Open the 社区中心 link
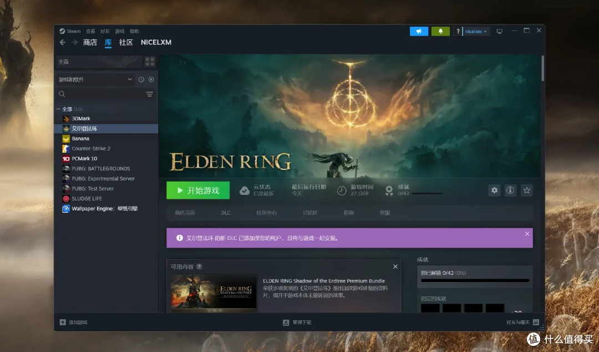Screen dimensions: 599x352 coord(266,213)
